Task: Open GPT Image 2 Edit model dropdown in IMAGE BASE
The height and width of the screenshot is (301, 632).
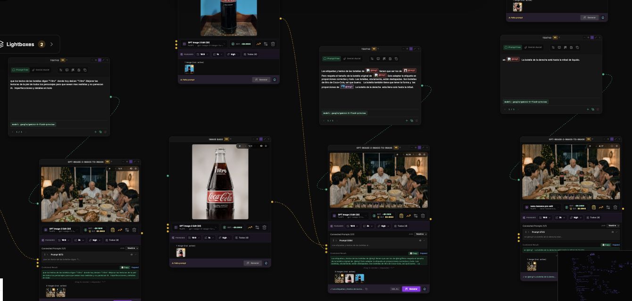Action: coord(196,227)
